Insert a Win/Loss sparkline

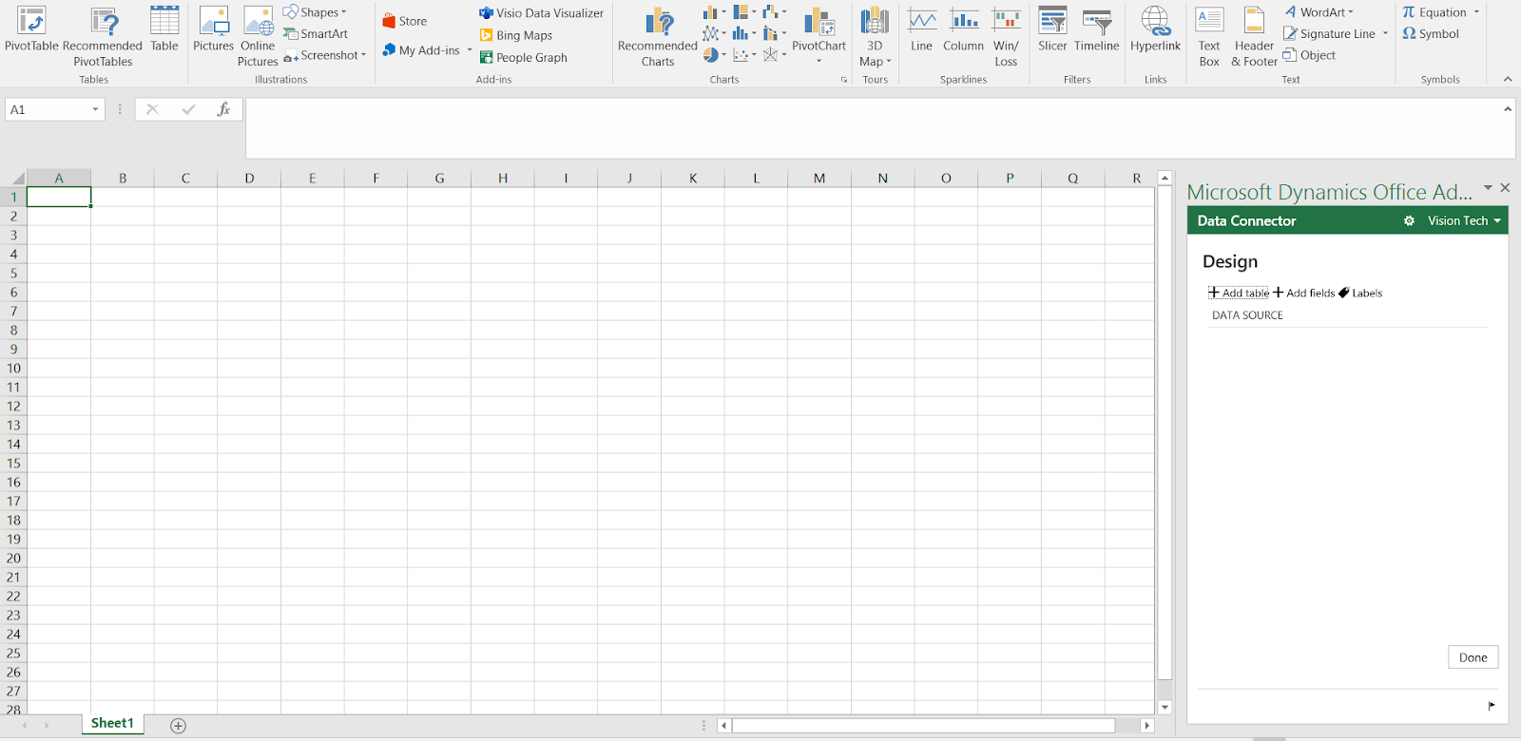(x=1006, y=37)
